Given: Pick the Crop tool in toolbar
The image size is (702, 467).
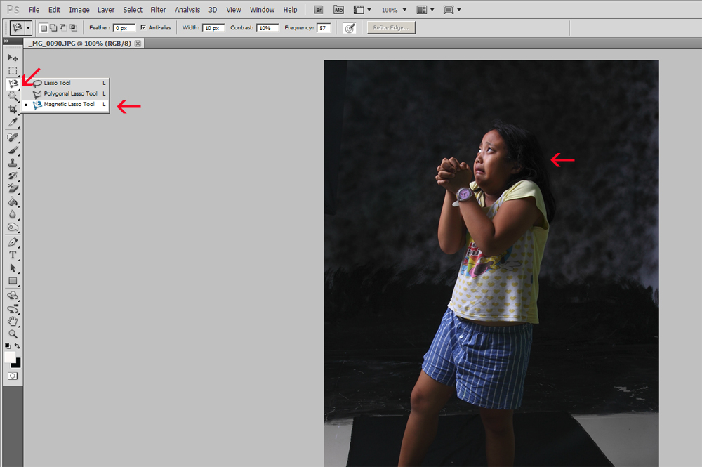Looking at the screenshot, I should pos(13,110).
